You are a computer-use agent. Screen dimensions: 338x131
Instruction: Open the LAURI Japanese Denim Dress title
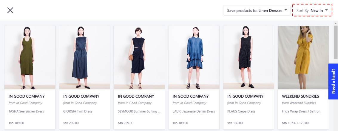pos(194,111)
